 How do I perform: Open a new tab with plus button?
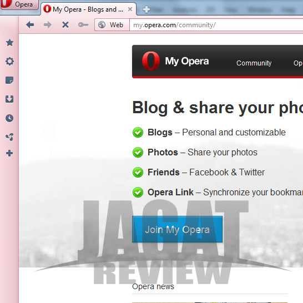147,9
